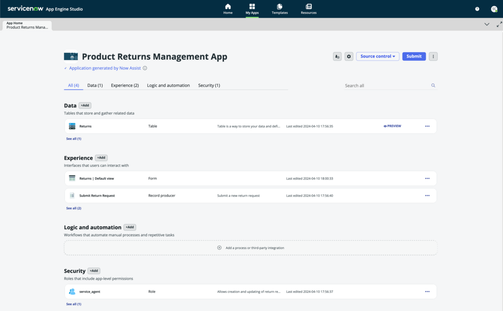
Task: Click Add a process or third-party integration
Action: coord(251,248)
